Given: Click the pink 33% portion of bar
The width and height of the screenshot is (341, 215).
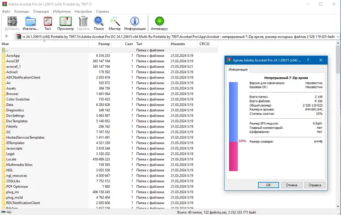Looking at the screenshot, I should [x=233, y=156].
